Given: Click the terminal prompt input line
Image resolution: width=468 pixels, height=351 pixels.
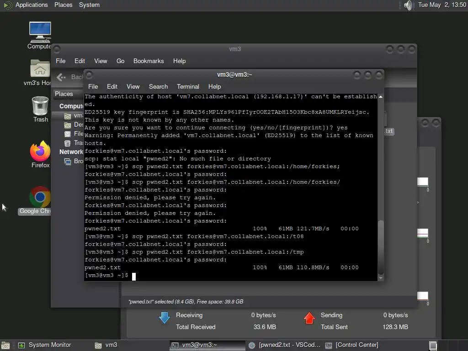Looking at the screenshot, I should click(x=231, y=276).
